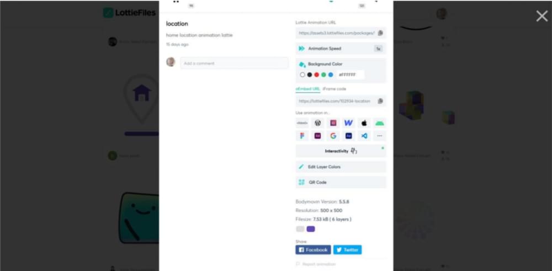The height and width of the screenshot is (271, 552).
Task: Choose the Google integration icon
Action: (333, 136)
